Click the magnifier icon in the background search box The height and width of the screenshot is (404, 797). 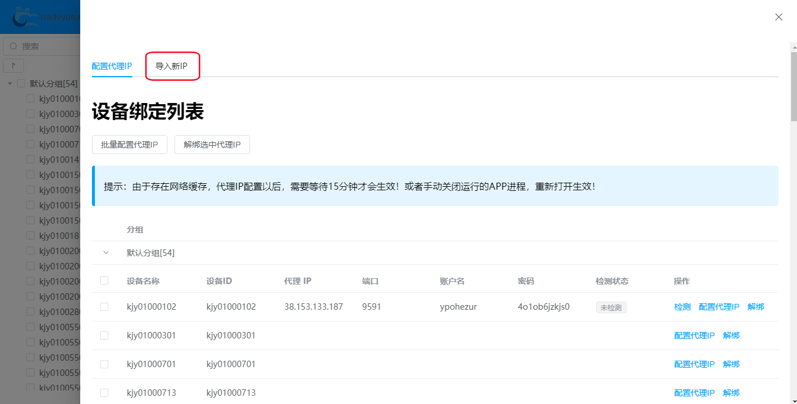pyautogui.click(x=13, y=46)
